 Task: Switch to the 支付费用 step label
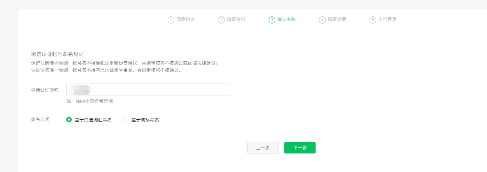(x=387, y=20)
